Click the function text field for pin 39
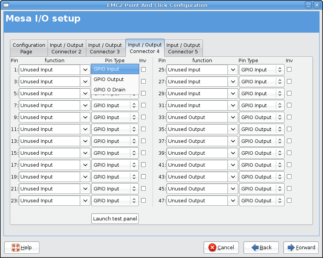Screen dimensions: 323x258 coord(197,153)
